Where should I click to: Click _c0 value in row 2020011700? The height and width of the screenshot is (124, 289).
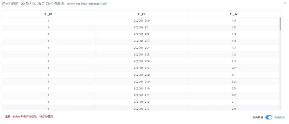point(48,21)
